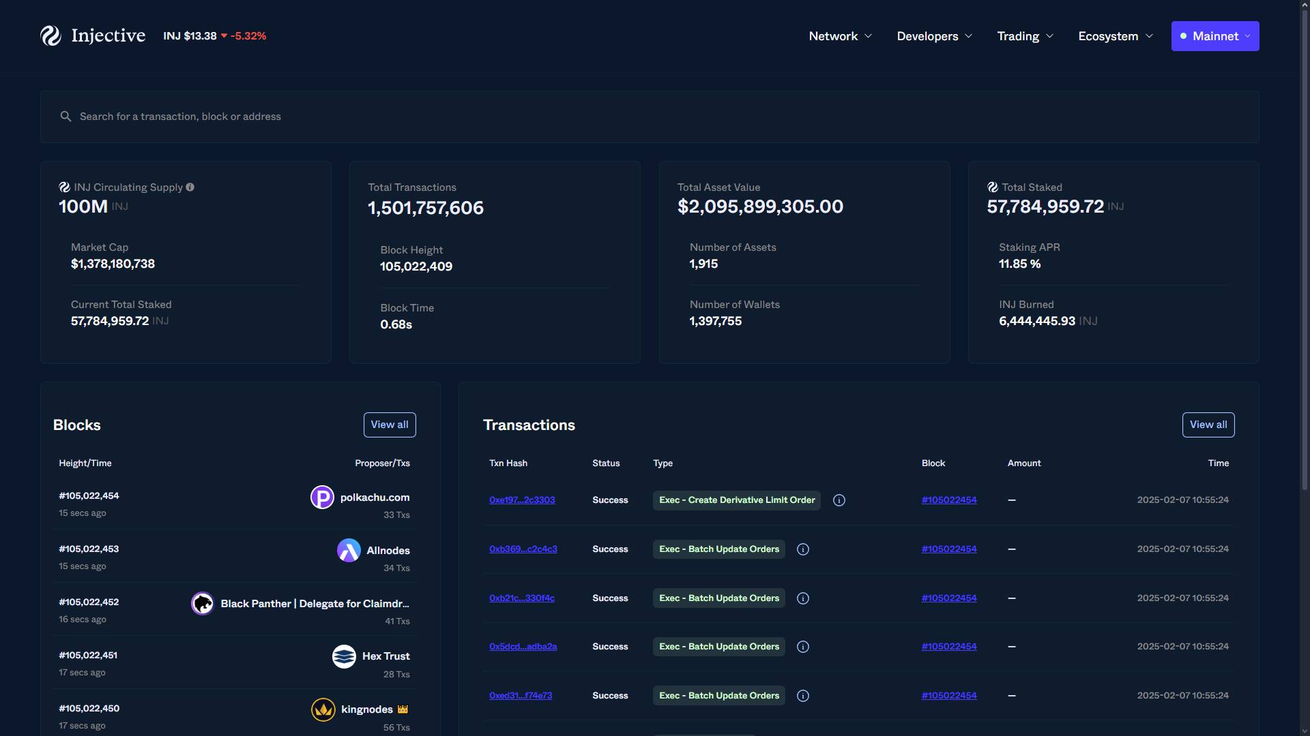This screenshot has height=736, width=1310.
Task: Click polkachu.com proposer name
Action: 375,497
